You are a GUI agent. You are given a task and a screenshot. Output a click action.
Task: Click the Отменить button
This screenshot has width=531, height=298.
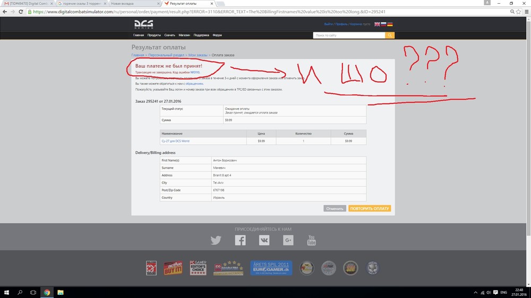pos(335,209)
